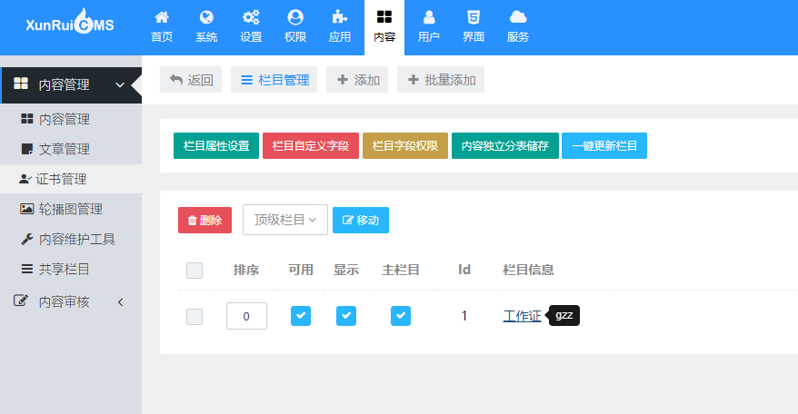798x414 pixels.
Task: Click the XunRuiCMS logo
Action: tap(70, 23)
